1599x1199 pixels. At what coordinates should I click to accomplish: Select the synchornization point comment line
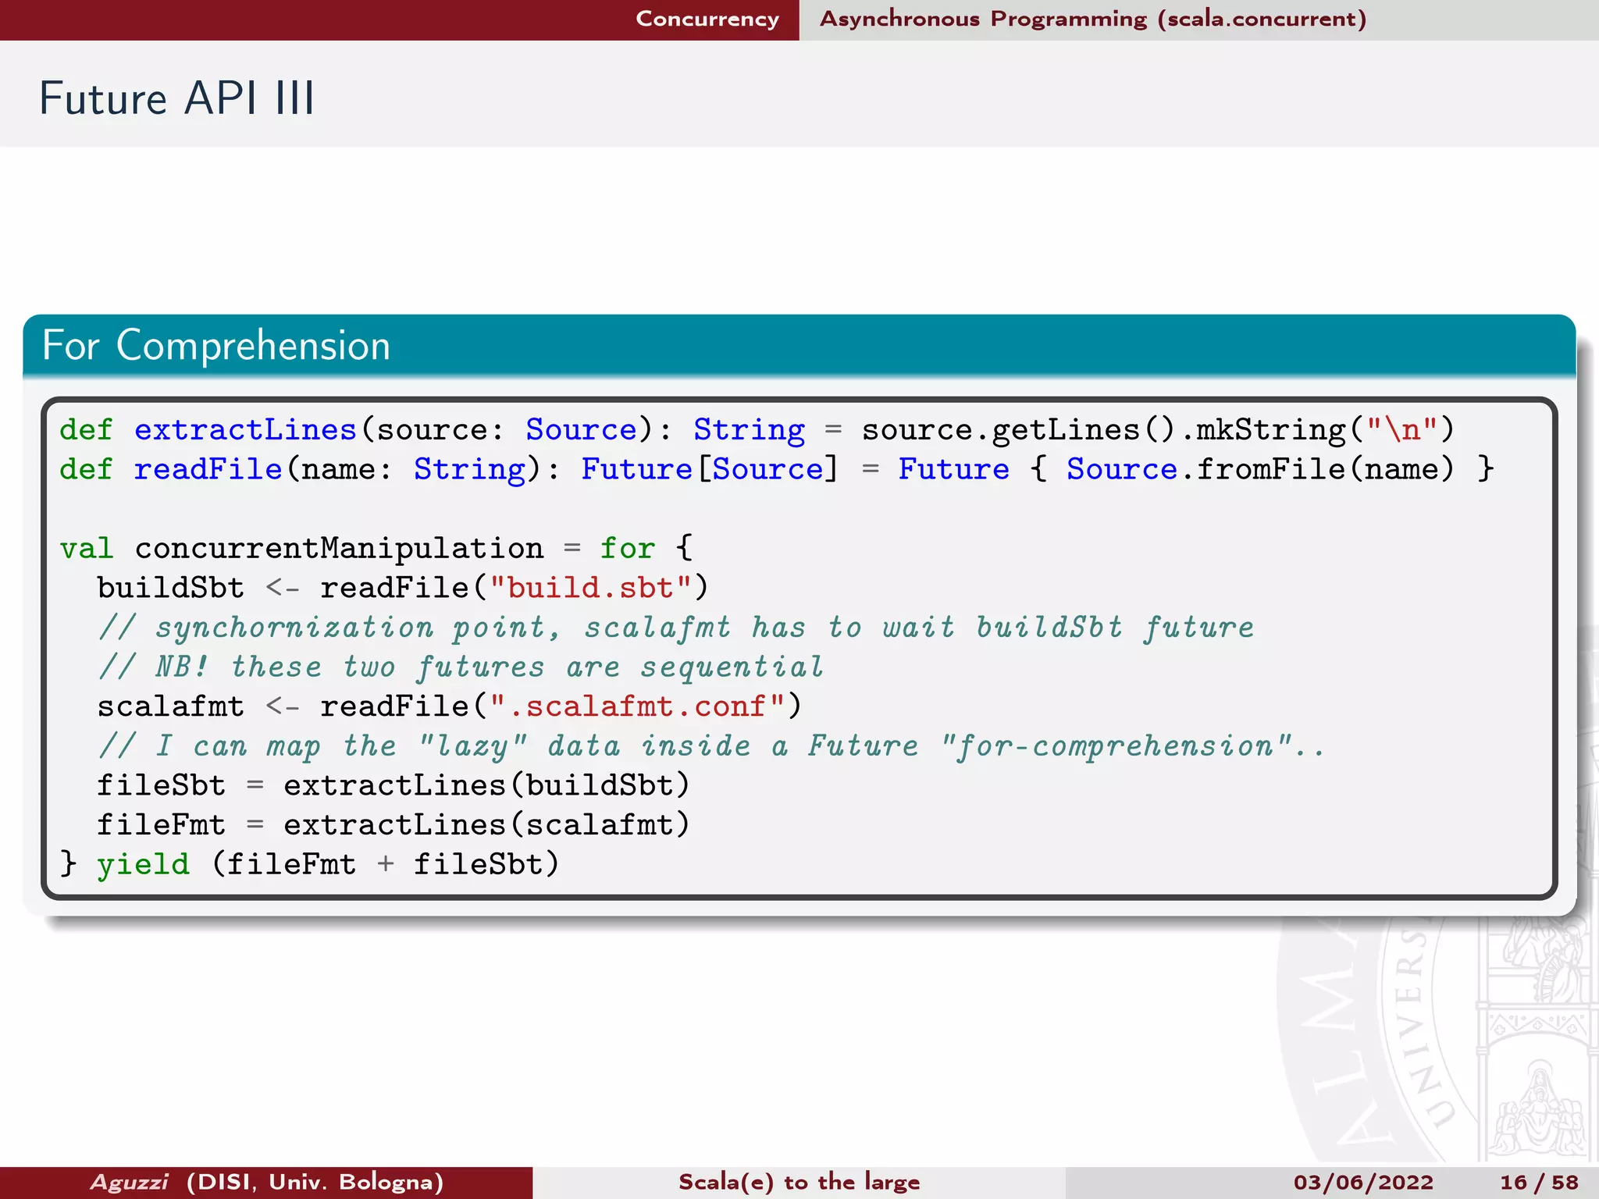click(676, 628)
